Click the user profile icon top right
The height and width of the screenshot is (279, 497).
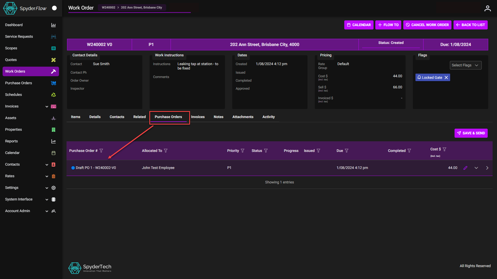click(488, 8)
